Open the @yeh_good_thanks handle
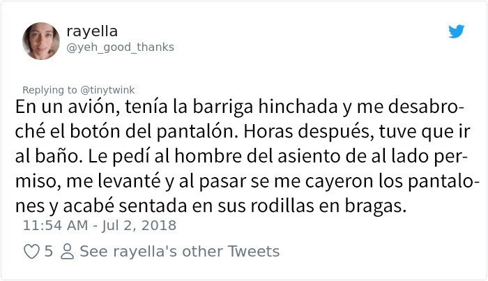 (120, 47)
